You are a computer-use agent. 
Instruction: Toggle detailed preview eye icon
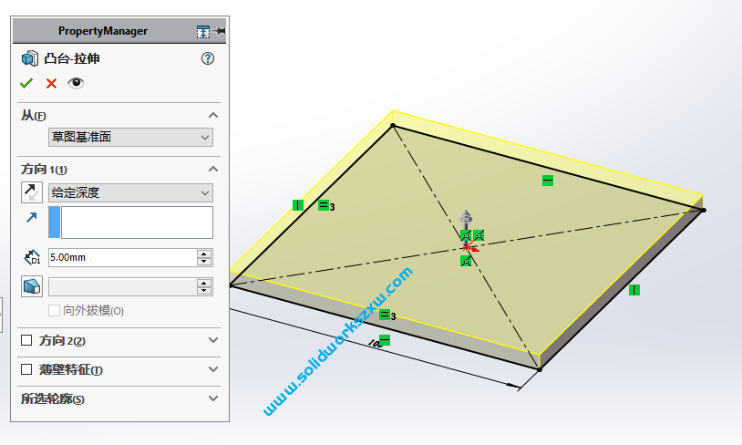click(x=76, y=83)
